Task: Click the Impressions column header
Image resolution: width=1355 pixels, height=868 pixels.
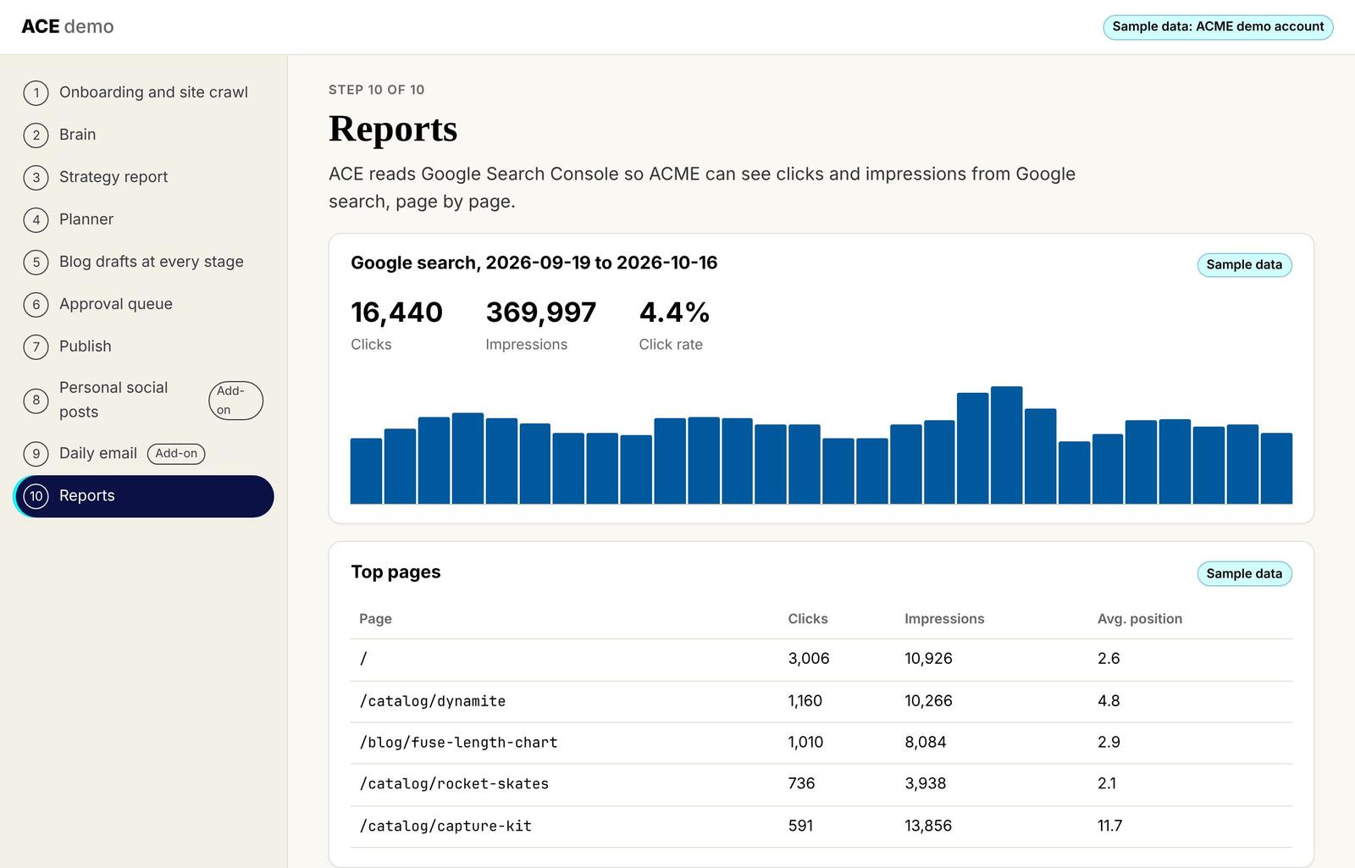Action: pyautogui.click(x=944, y=619)
